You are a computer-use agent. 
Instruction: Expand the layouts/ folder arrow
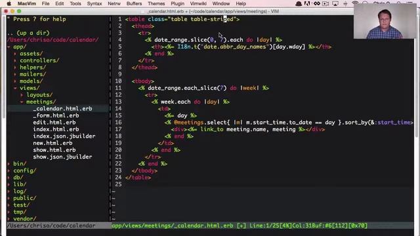tap(22, 95)
